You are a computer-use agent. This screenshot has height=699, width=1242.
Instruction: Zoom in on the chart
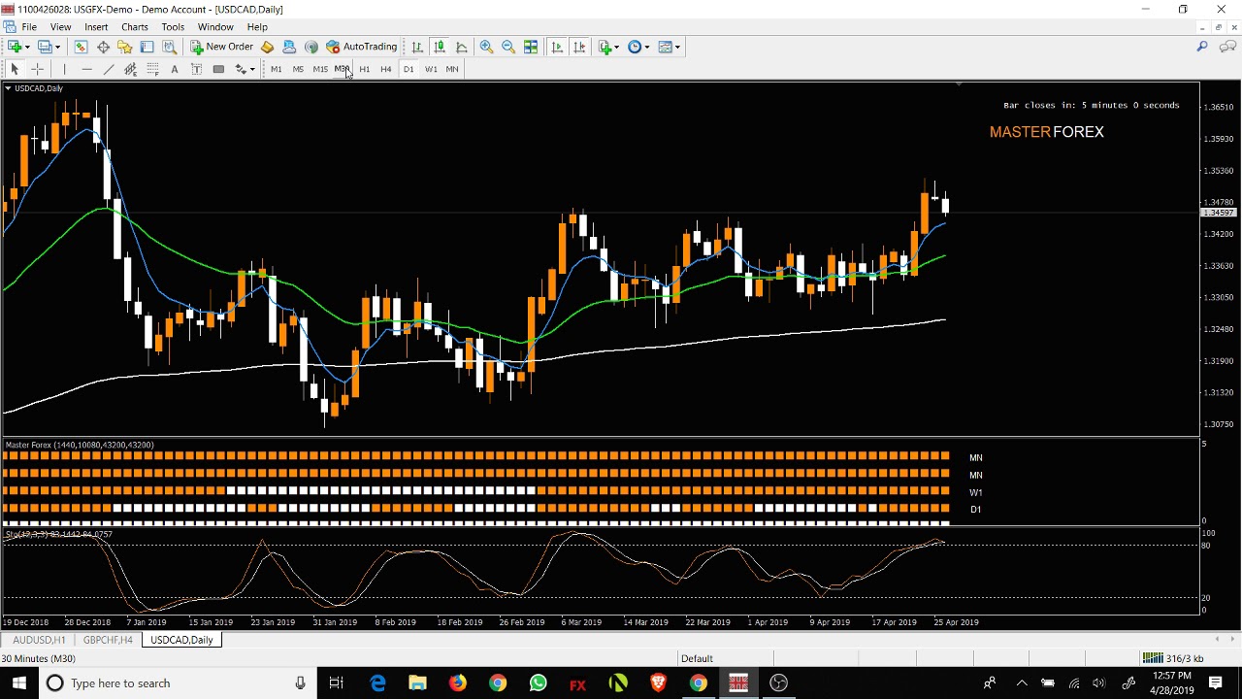point(486,47)
